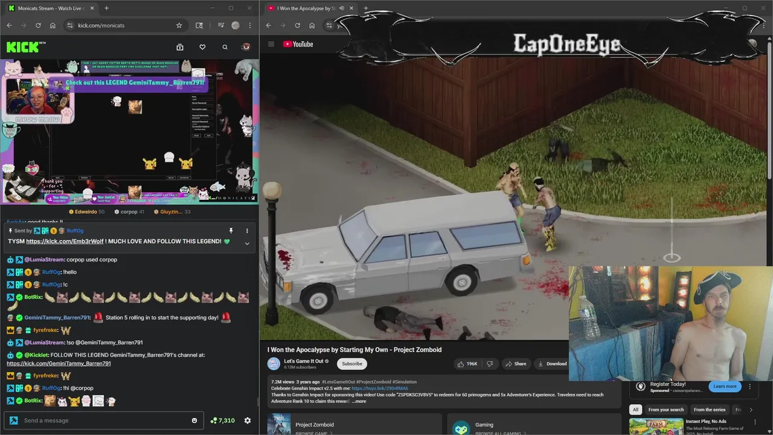Open Kick favorites heart icon

tap(202, 47)
